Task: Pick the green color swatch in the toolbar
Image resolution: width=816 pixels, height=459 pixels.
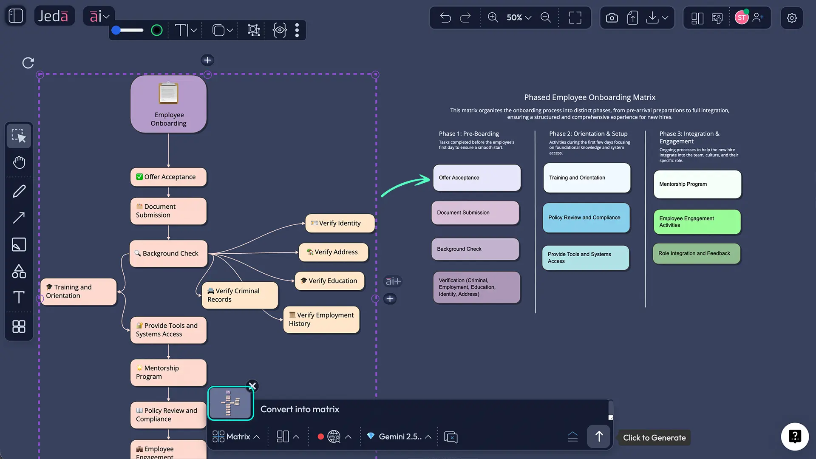Action: 156,30
